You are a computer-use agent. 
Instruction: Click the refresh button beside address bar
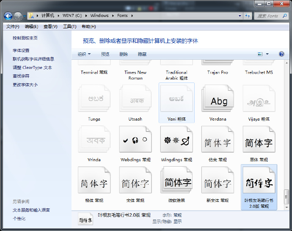pos(248,16)
